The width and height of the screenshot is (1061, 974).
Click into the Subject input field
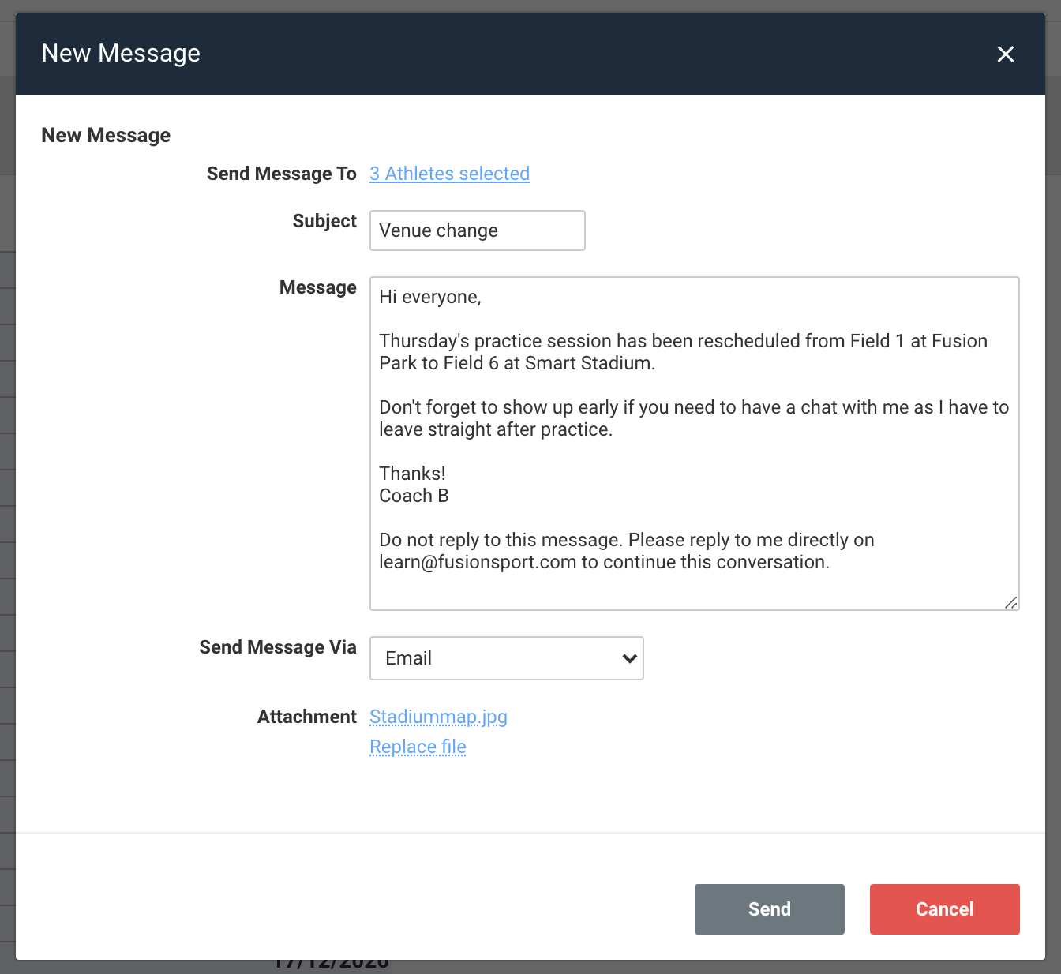[x=477, y=230]
